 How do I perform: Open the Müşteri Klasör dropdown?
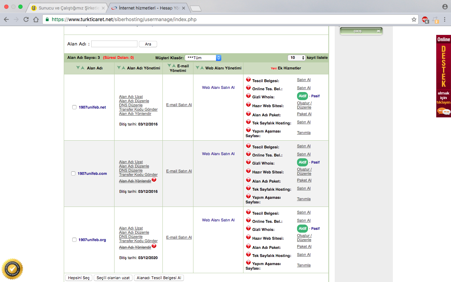coord(203,58)
